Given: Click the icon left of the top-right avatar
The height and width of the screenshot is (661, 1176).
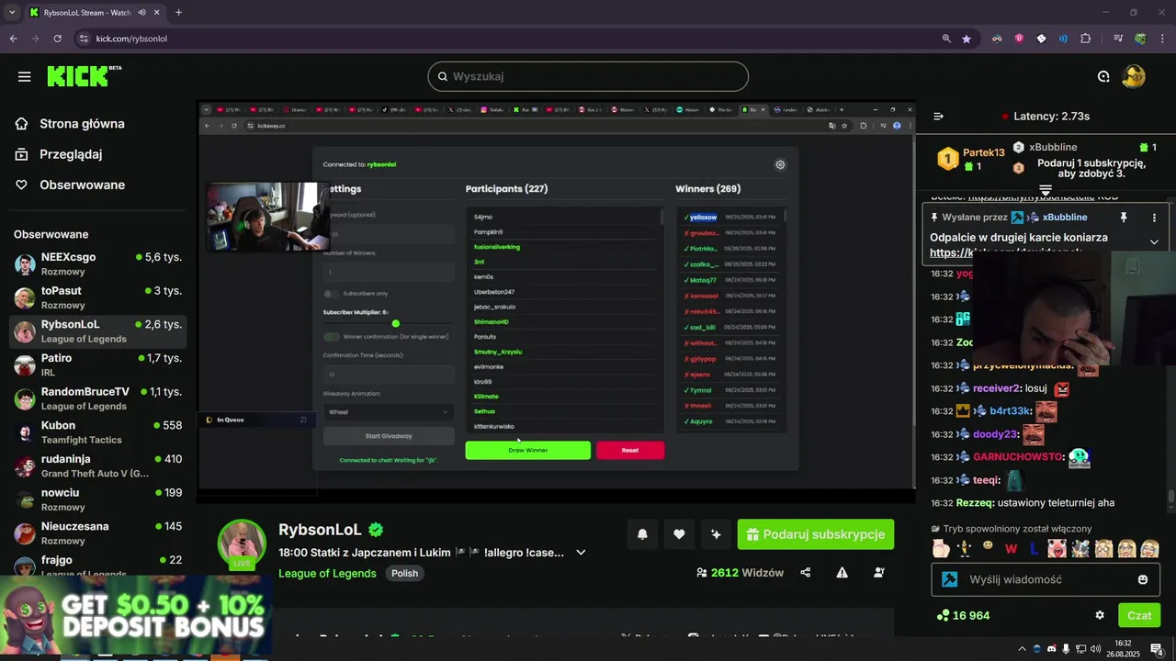Looking at the screenshot, I should [1103, 77].
